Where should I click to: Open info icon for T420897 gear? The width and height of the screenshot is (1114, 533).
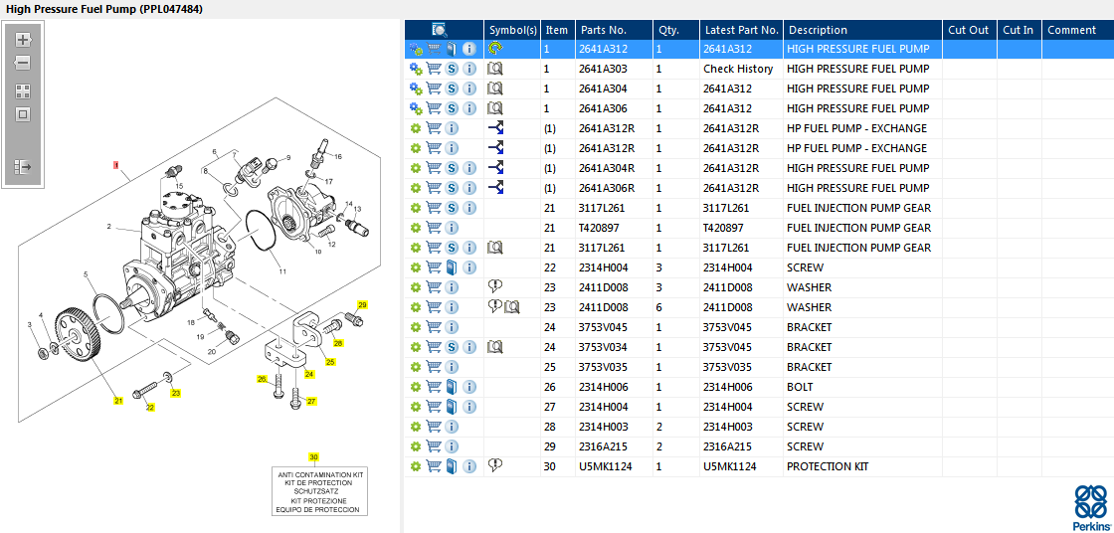(x=452, y=228)
